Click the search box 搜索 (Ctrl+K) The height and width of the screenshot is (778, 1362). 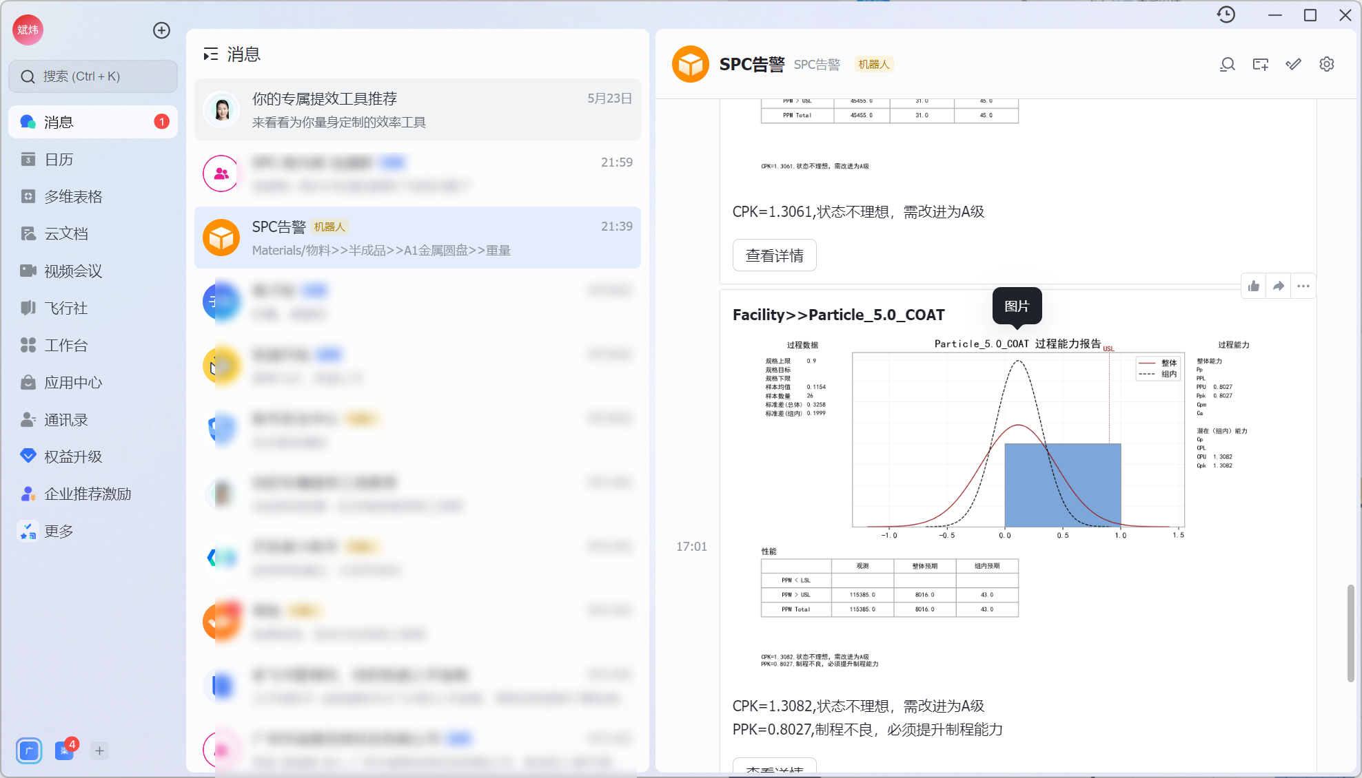[93, 76]
